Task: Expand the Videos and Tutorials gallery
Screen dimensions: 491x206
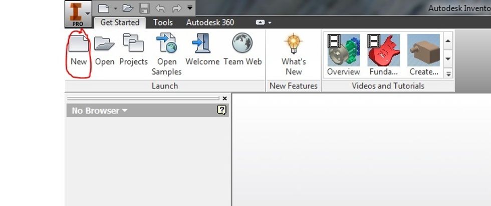Action: coord(448,73)
